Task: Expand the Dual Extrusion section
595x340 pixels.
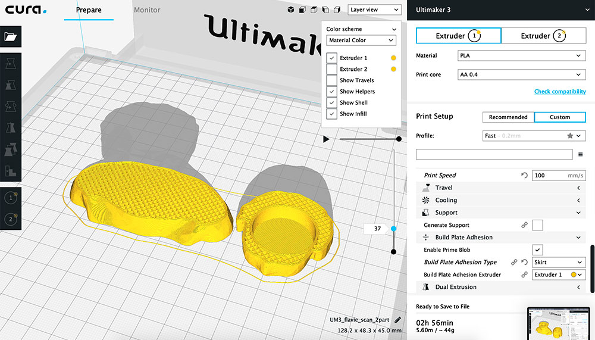Action: coord(500,287)
